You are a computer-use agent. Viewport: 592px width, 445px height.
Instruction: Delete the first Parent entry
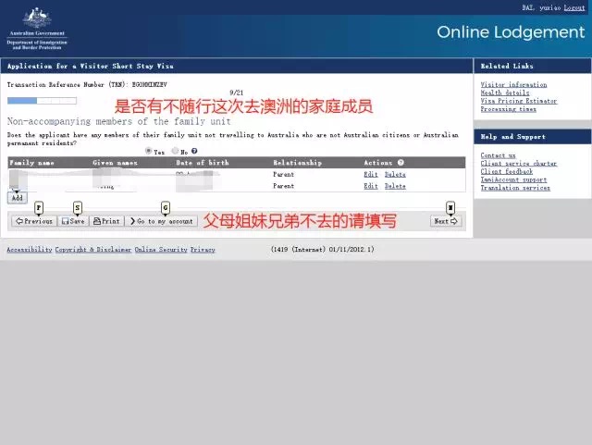(x=395, y=174)
